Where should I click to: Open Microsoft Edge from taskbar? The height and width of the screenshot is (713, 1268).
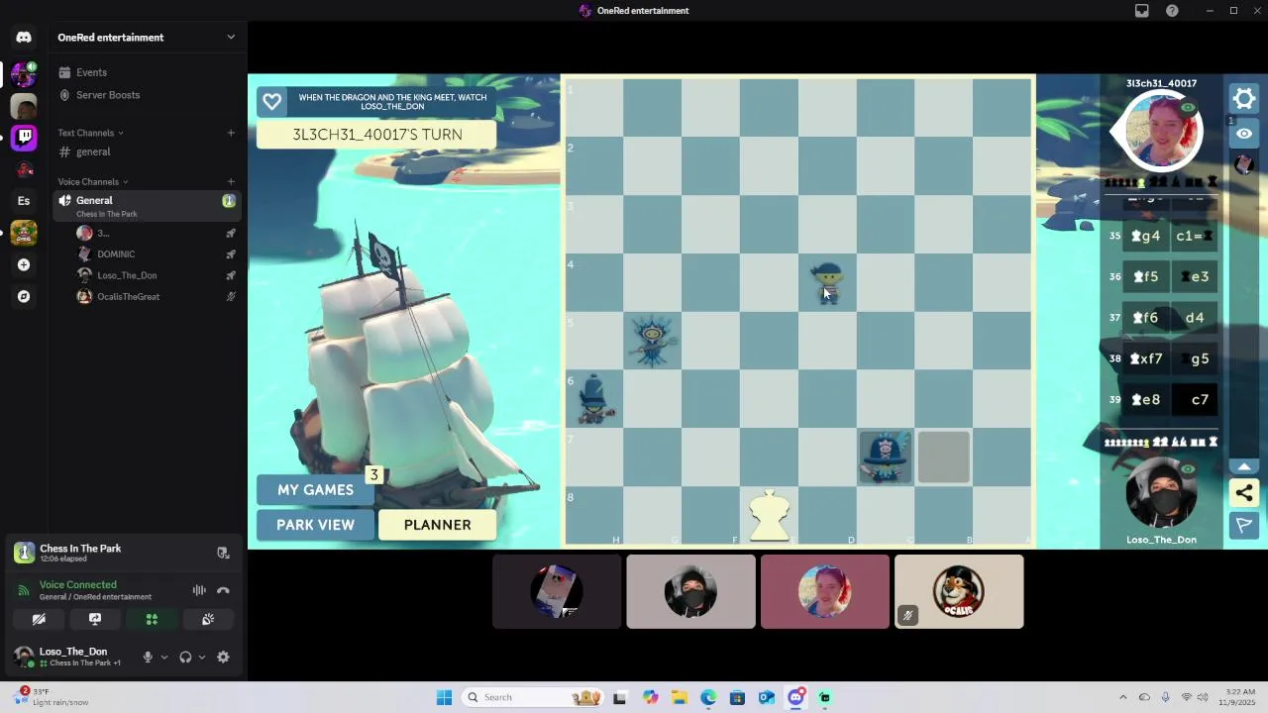(x=708, y=697)
